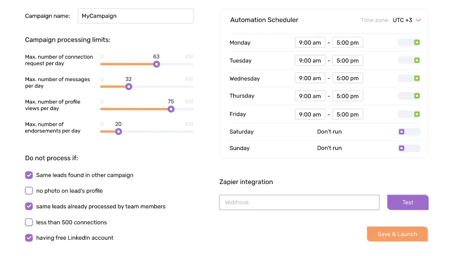
Task: Click the messages per day slider handle
Action: click(x=128, y=87)
